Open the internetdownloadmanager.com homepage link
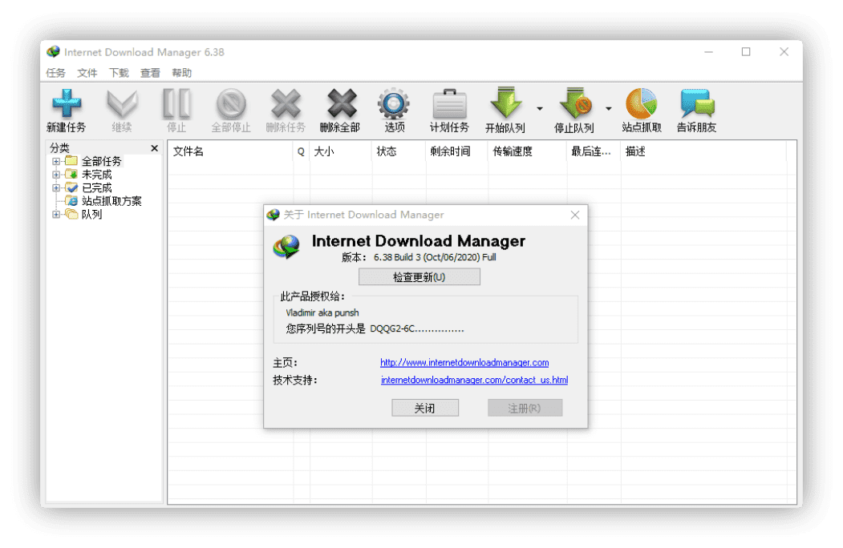This screenshot has width=843, height=548. pyautogui.click(x=464, y=363)
